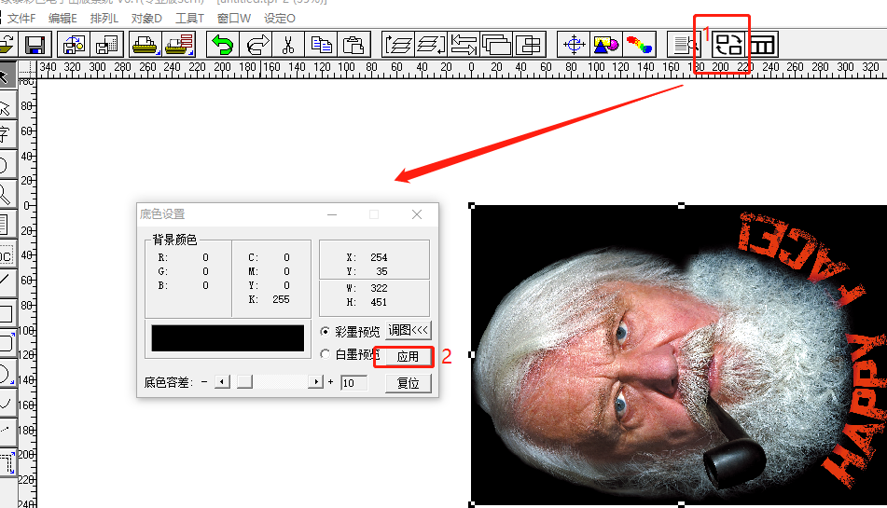Click the Export to file icon
The height and width of the screenshot is (508, 887).
point(107,45)
